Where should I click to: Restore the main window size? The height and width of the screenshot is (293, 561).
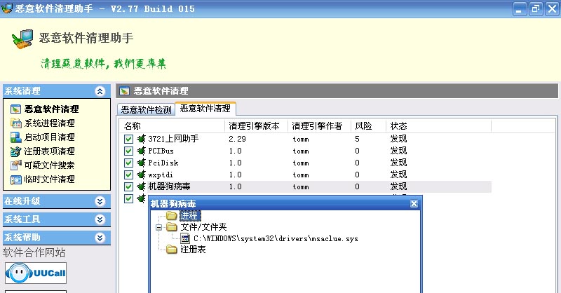[x=536, y=8]
